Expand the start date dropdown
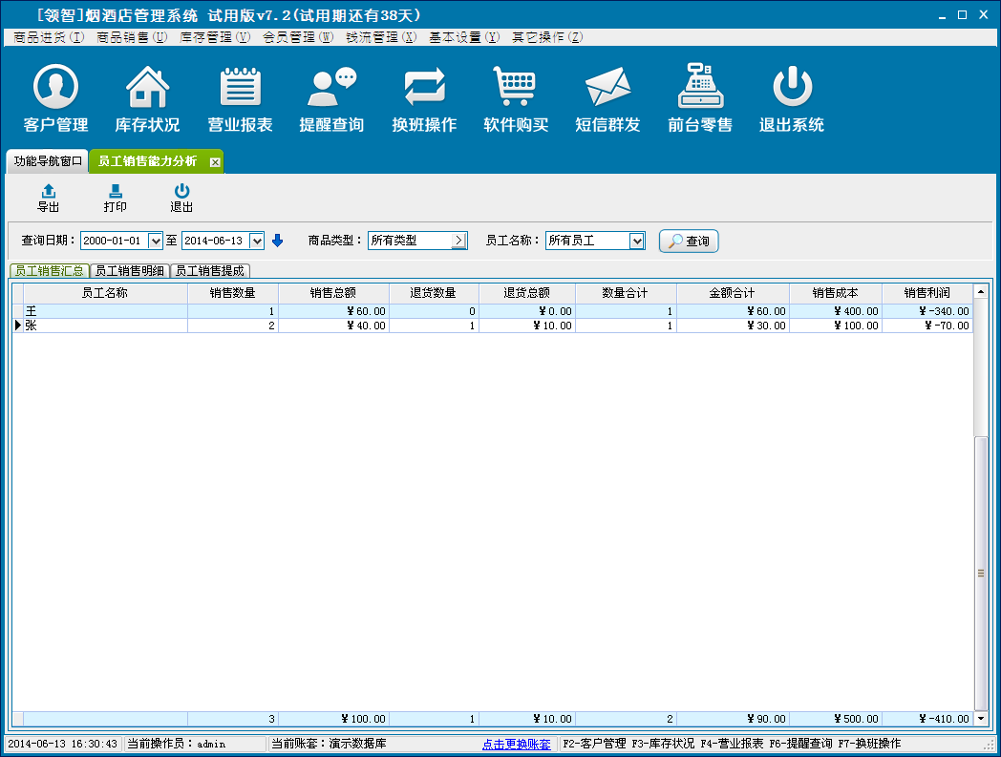Image resolution: width=1001 pixels, height=757 pixels. tap(156, 242)
